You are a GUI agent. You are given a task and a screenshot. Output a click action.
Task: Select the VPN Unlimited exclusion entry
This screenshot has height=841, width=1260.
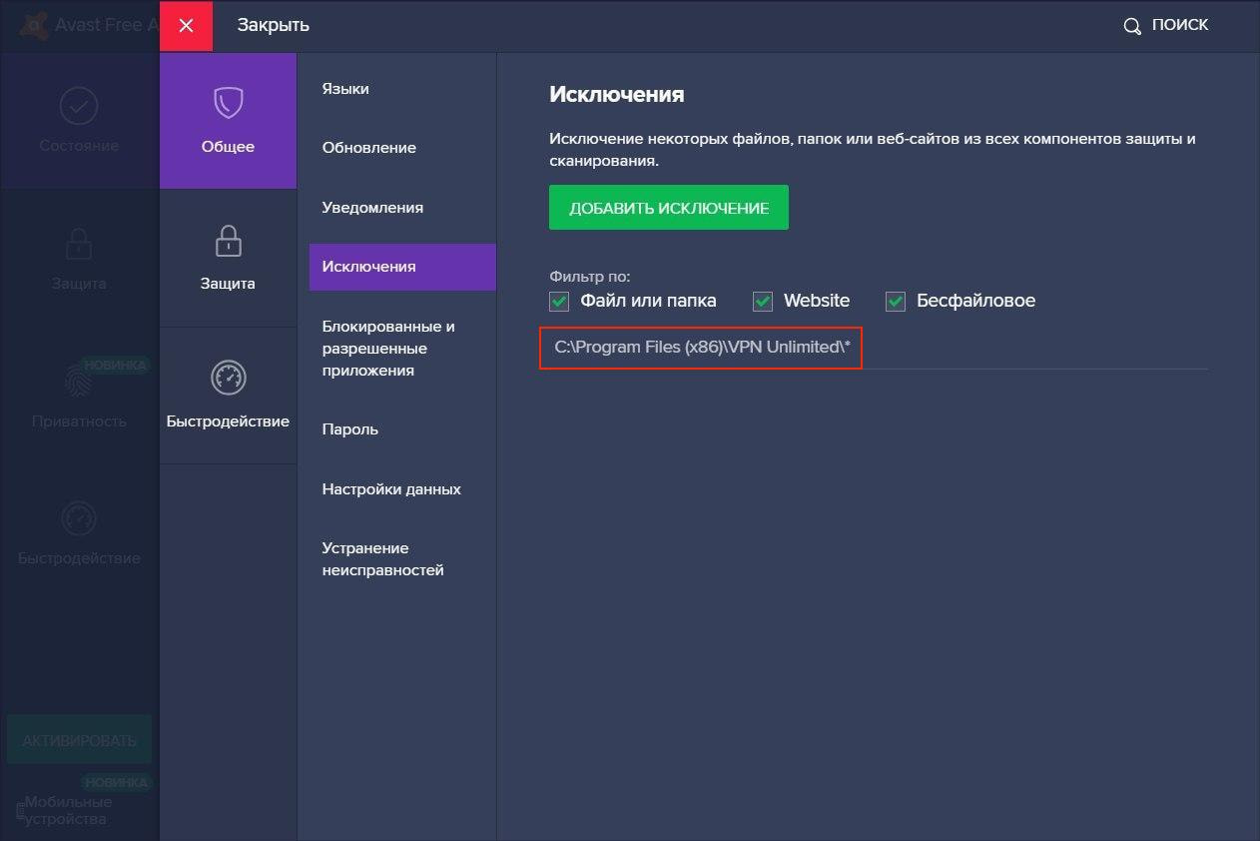click(702, 348)
